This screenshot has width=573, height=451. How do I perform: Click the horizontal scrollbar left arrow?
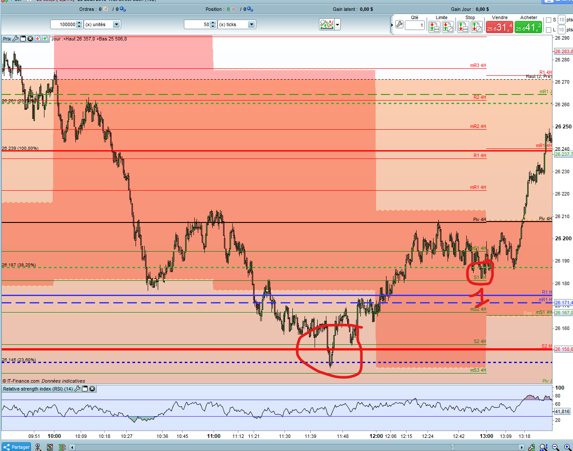click(72, 447)
